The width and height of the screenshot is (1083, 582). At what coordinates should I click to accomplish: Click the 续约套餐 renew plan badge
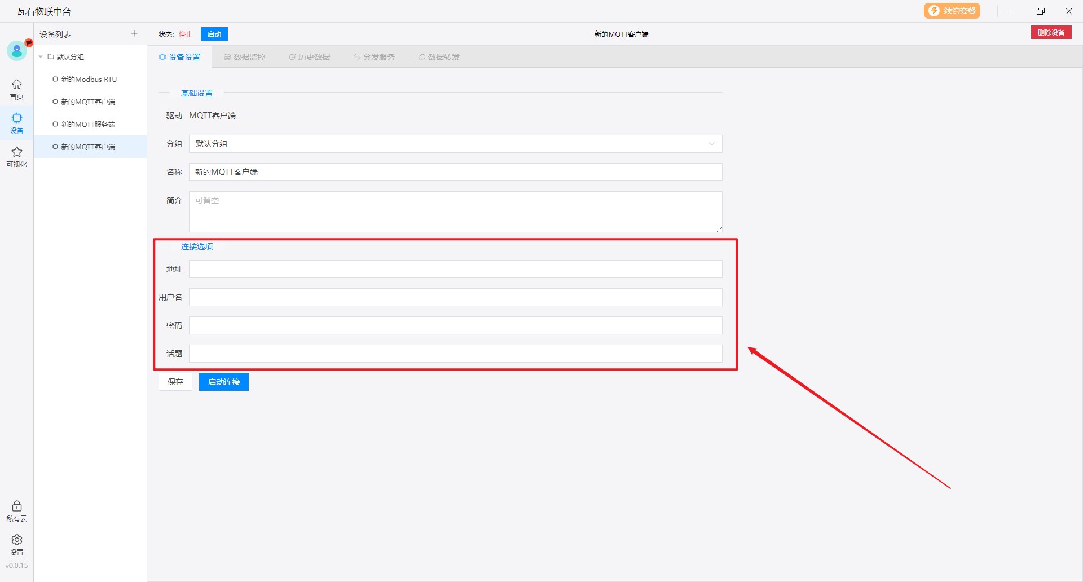952,11
